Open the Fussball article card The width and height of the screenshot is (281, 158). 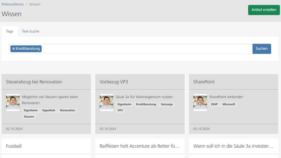(14, 146)
